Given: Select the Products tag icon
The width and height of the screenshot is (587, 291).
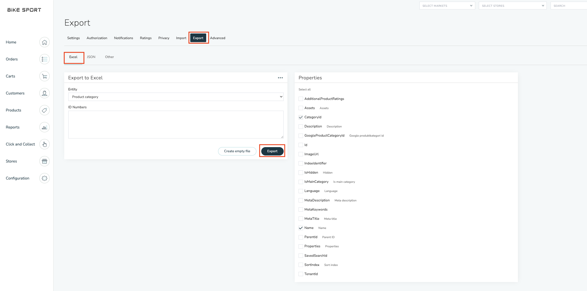Looking at the screenshot, I should pos(44,110).
